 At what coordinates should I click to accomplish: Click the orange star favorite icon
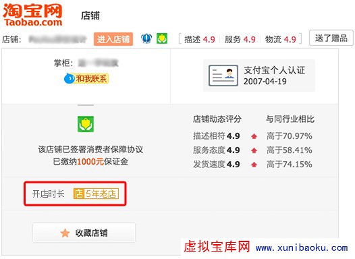point(65,233)
